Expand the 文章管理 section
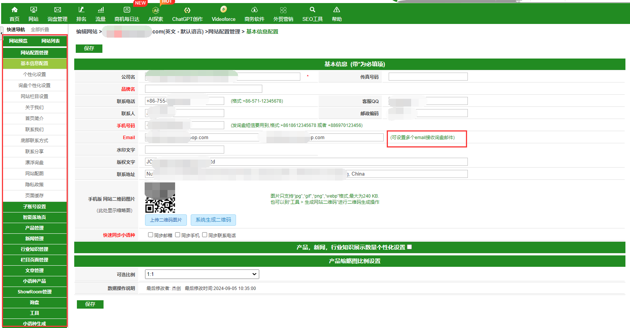The width and height of the screenshot is (630, 328). tap(35, 271)
